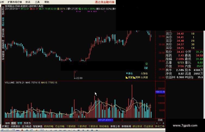
Task: Click the 买③ bid row at 34.40
Action: 180,41
